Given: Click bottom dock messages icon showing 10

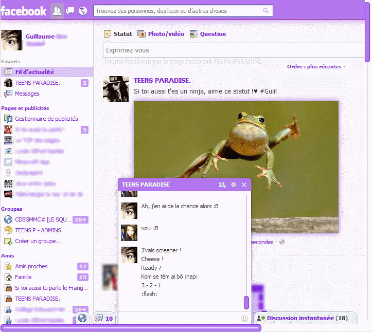Looking at the screenshot, I should coord(104,318).
